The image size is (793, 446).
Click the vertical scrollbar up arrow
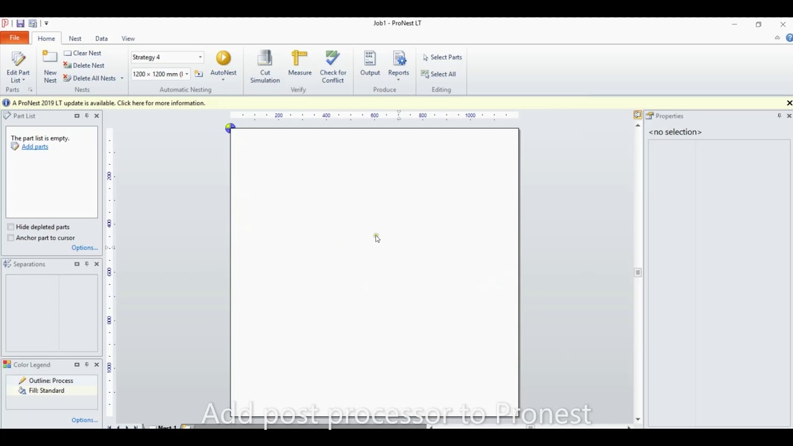point(638,125)
